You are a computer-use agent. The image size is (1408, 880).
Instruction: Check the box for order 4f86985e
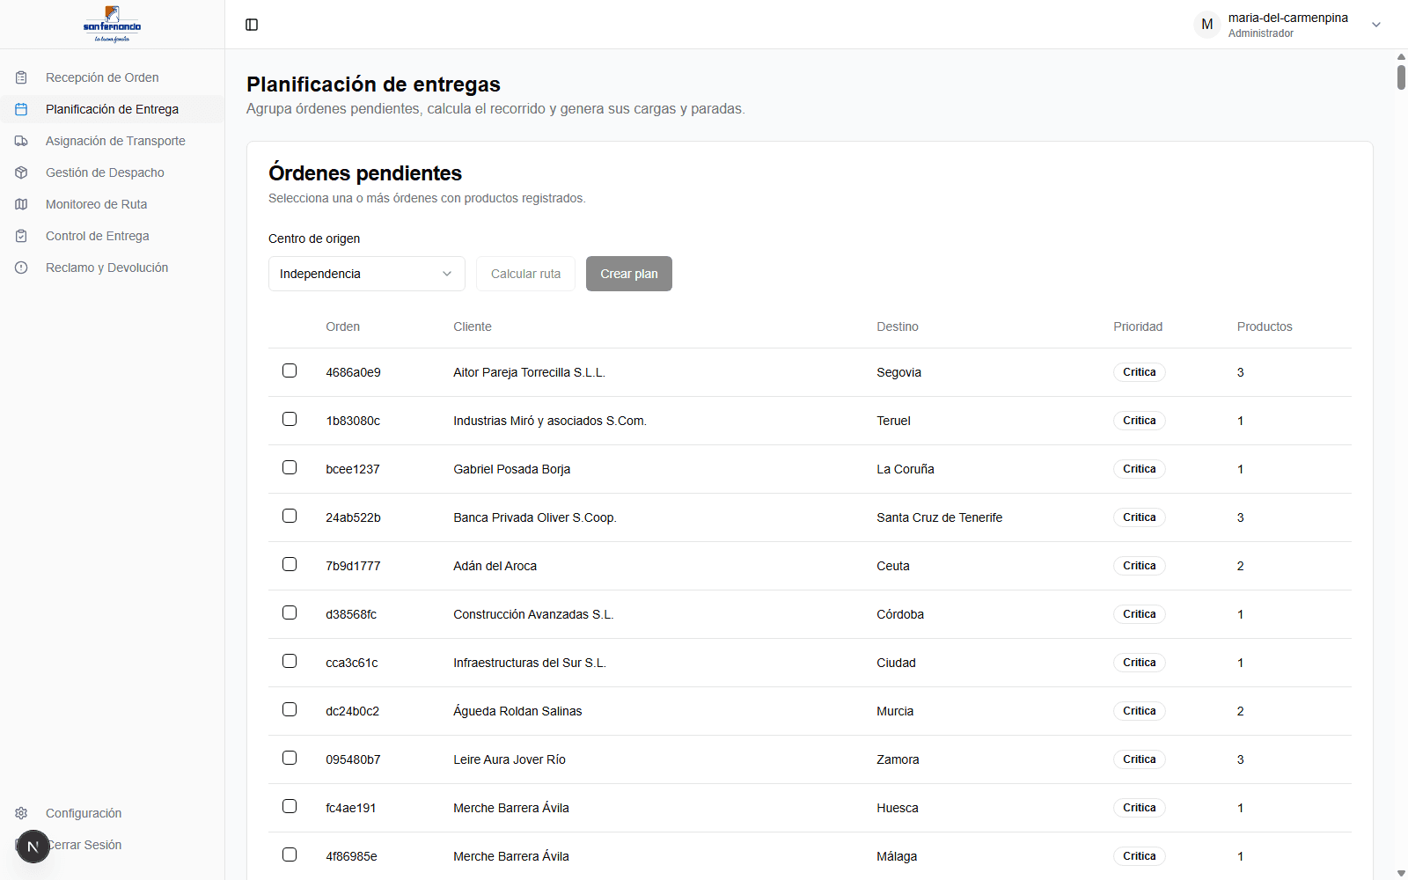[290, 854]
